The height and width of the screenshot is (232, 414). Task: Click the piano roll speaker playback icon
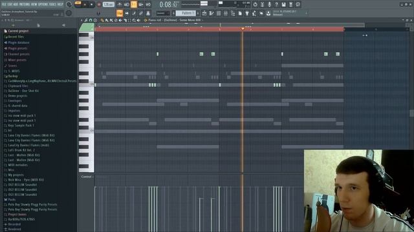138,20
